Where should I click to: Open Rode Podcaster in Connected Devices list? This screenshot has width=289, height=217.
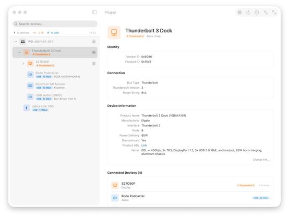click(190, 198)
